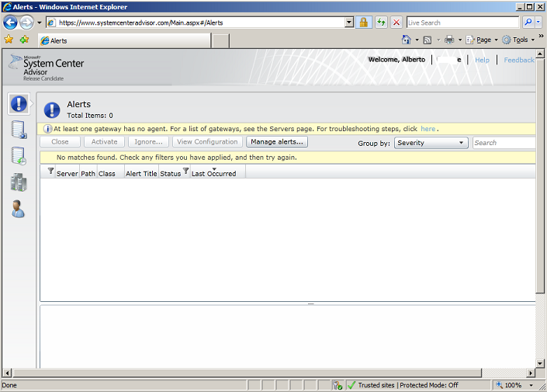The image size is (547, 392).
Task: Open the Group by Severity dropdown
Action: tap(431, 143)
